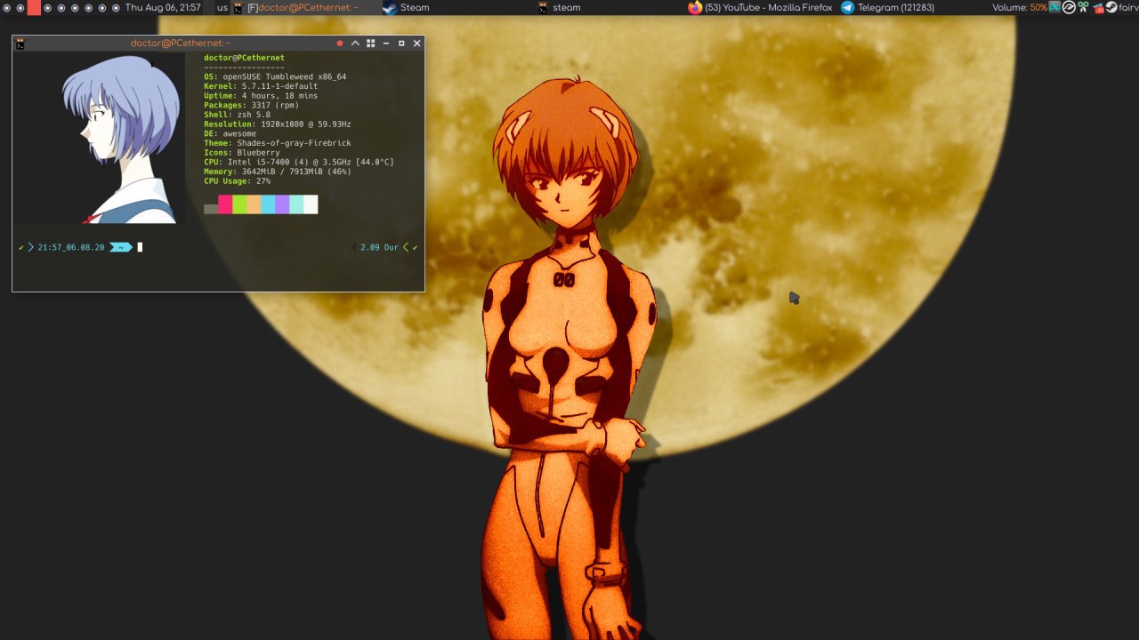Click the Volume: 50% widget

(1020, 7)
